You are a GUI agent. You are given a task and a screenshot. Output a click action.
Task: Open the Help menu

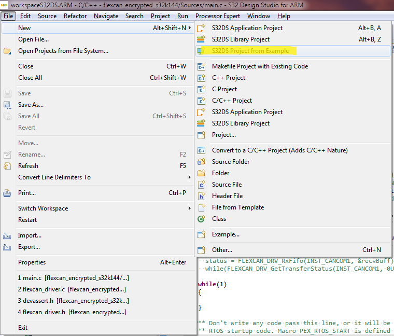pyautogui.click(x=284, y=16)
